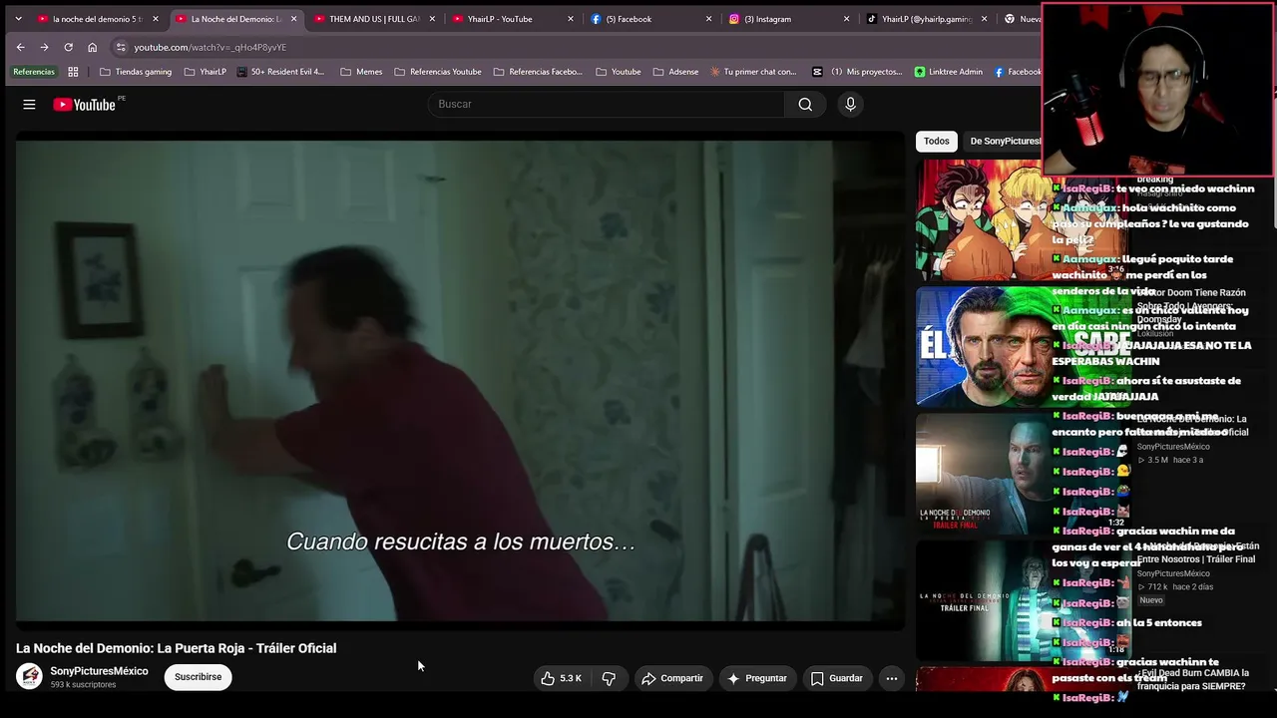Share video with 'Compartir' button
The height and width of the screenshot is (718, 1277).
(672, 678)
